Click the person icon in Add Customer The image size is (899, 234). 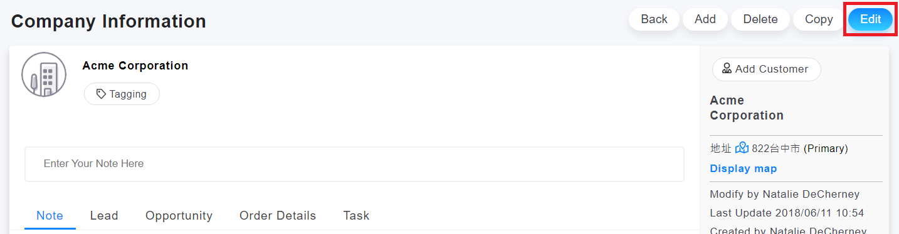[x=727, y=69]
